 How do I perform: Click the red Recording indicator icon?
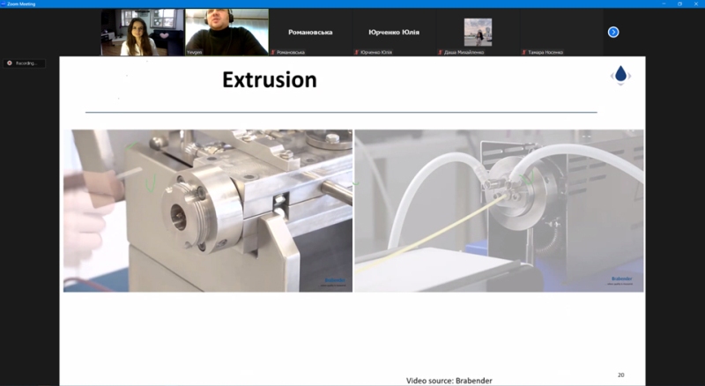(10, 63)
